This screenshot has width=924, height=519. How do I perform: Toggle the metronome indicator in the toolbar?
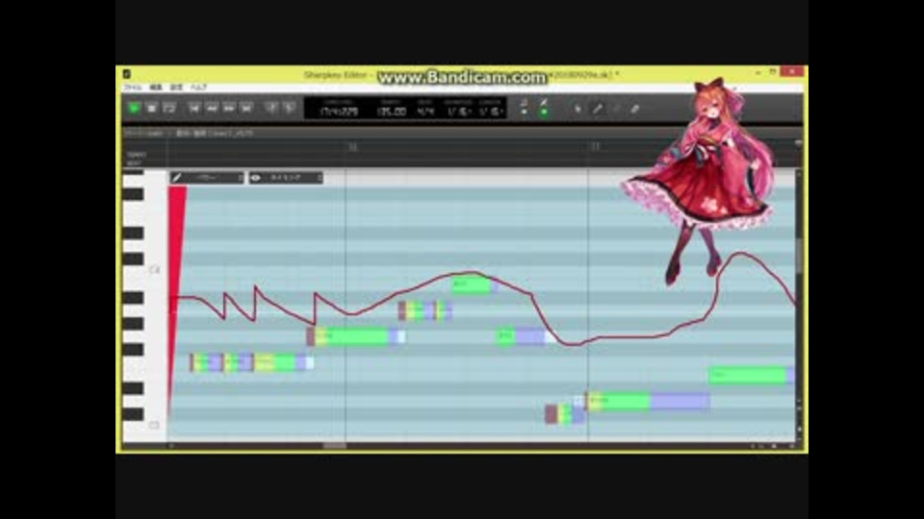[x=524, y=108]
